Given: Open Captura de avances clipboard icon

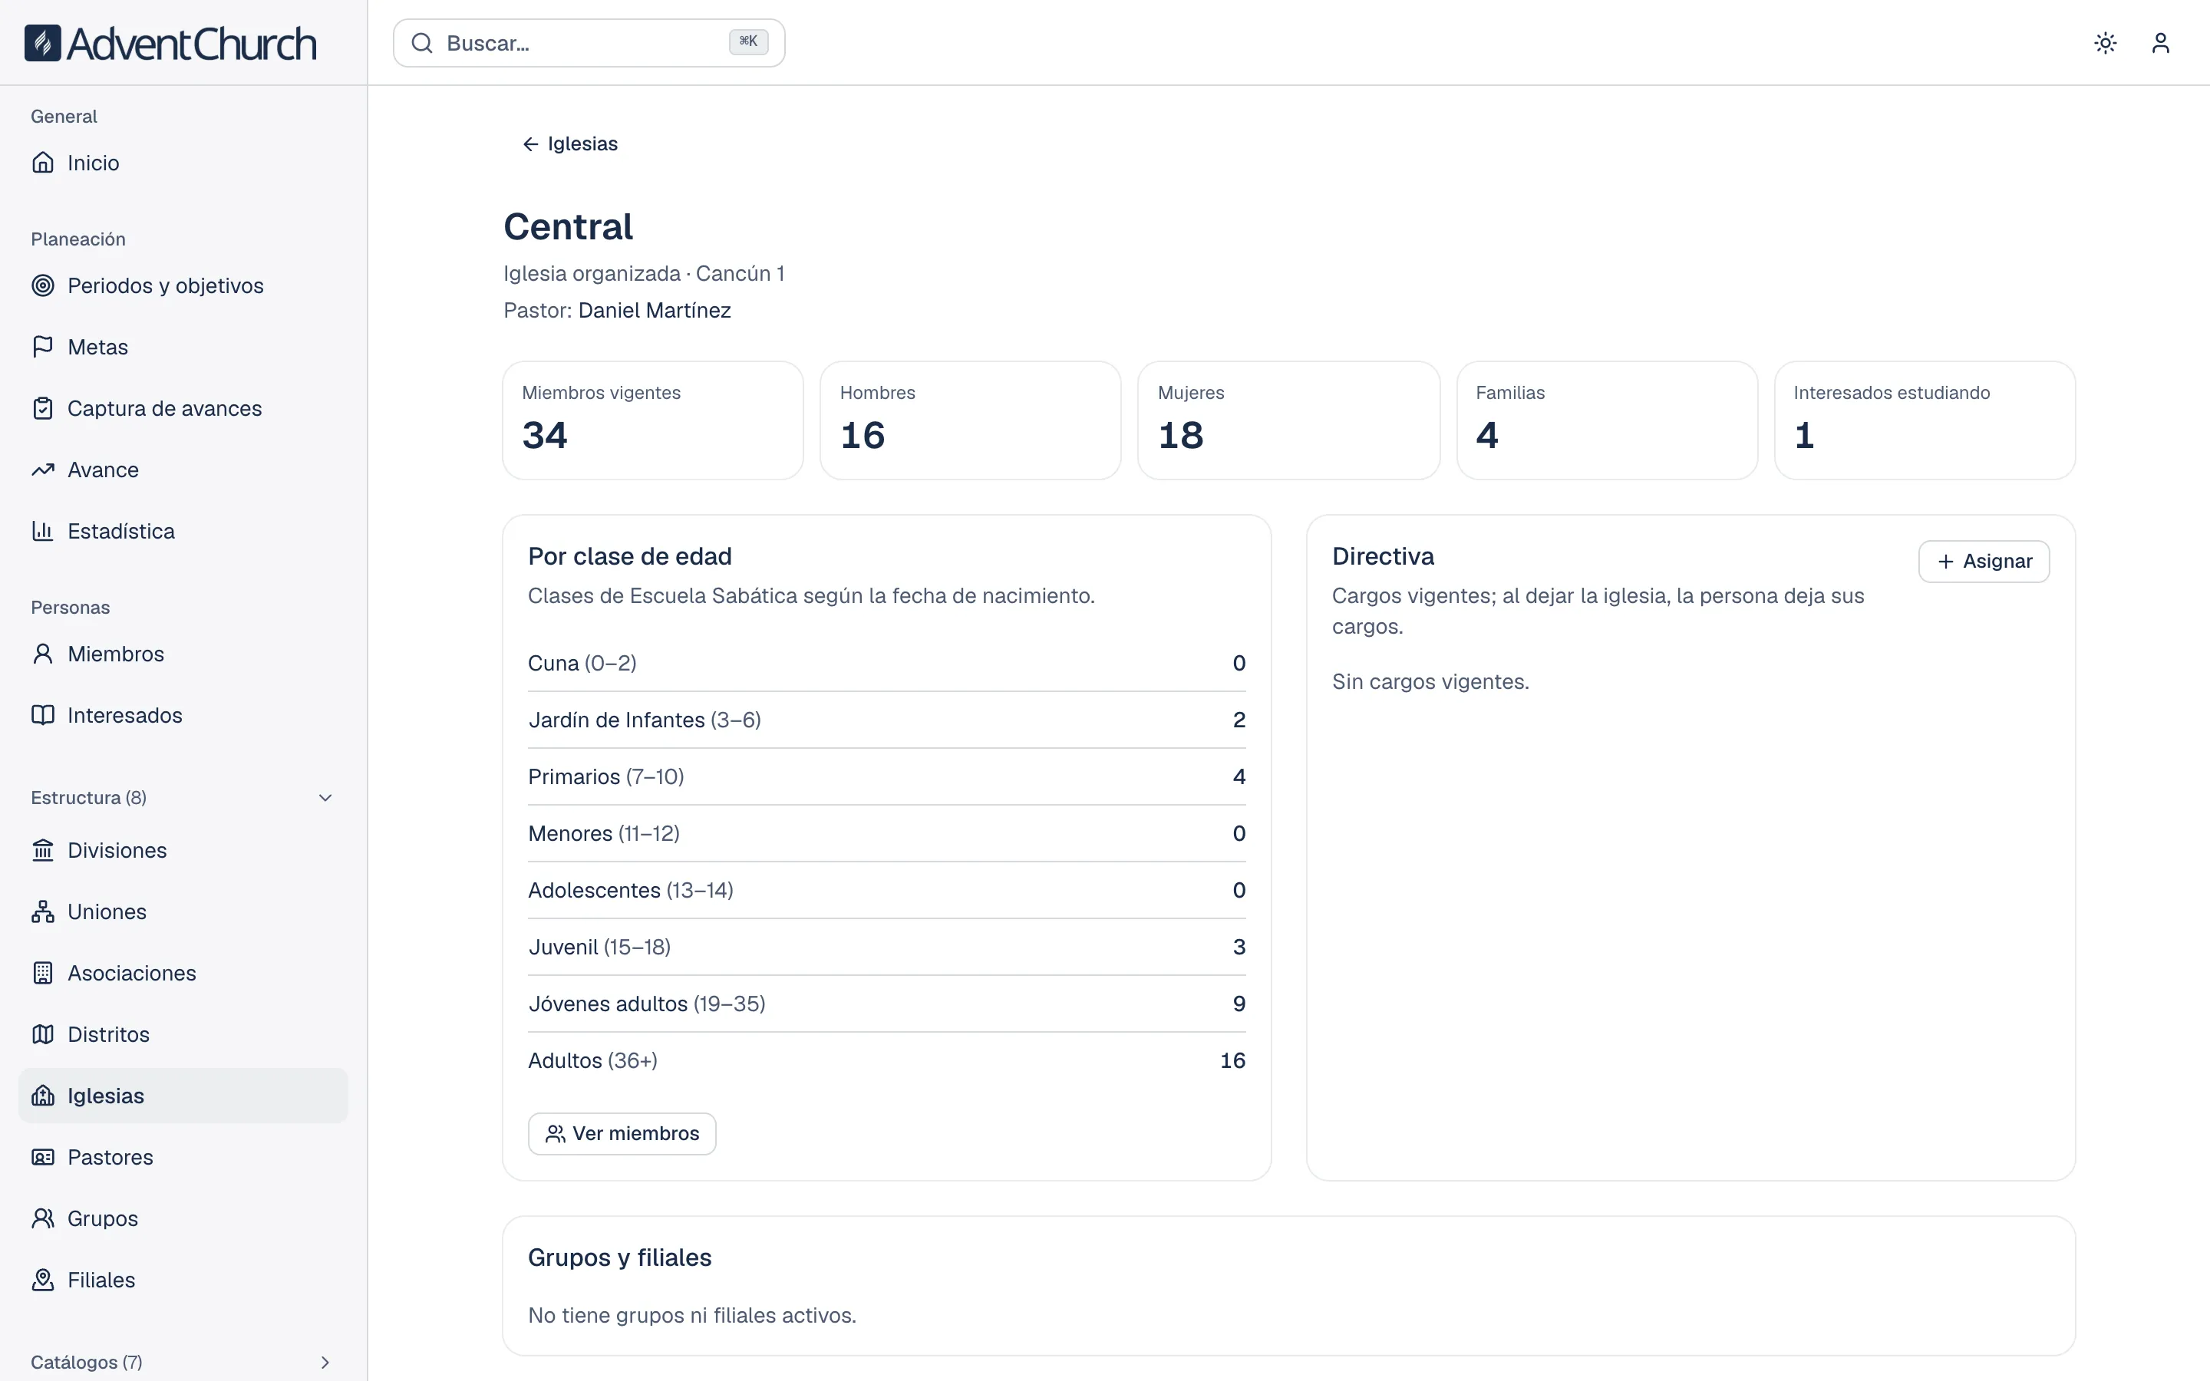Looking at the screenshot, I should pos(43,408).
